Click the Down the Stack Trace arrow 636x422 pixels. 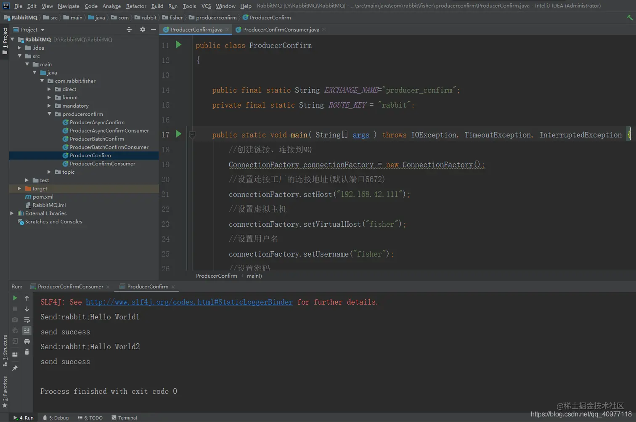27,309
